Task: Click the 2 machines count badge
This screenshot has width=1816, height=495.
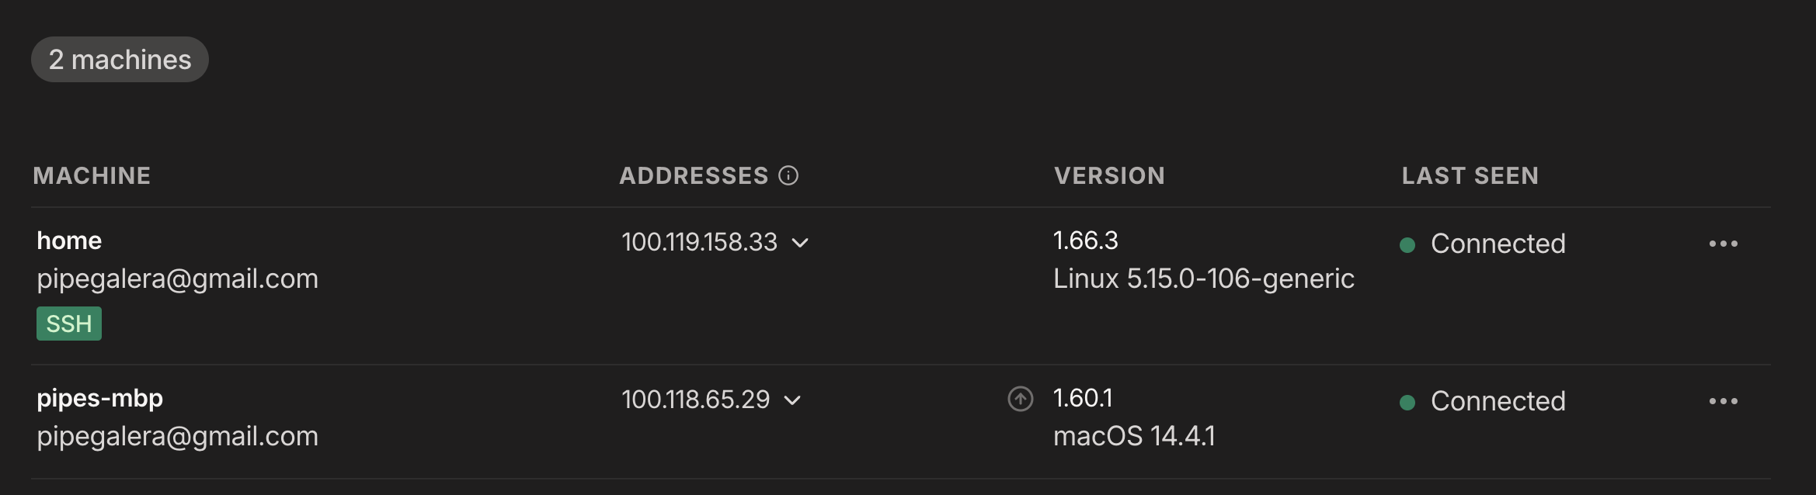Action: (x=120, y=60)
